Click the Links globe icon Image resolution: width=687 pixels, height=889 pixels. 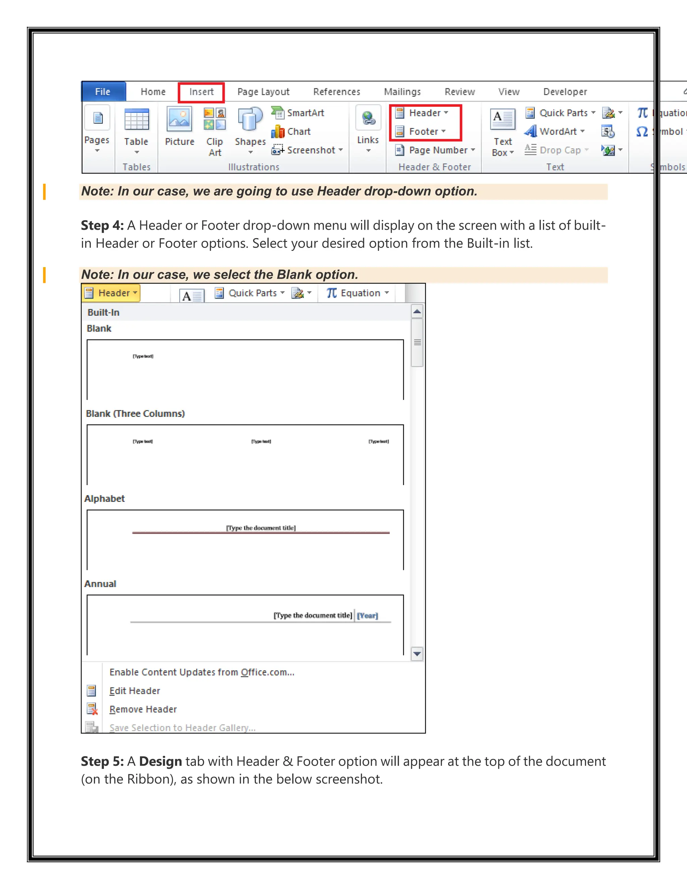point(368,118)
